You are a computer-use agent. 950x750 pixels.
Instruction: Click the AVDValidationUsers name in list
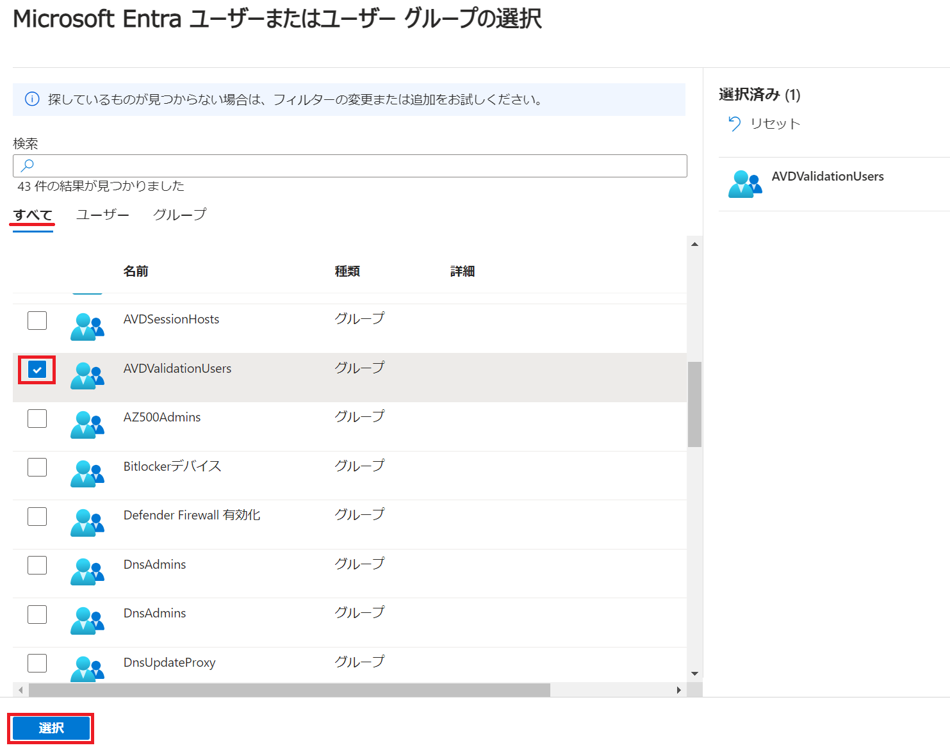coord(177,368)
